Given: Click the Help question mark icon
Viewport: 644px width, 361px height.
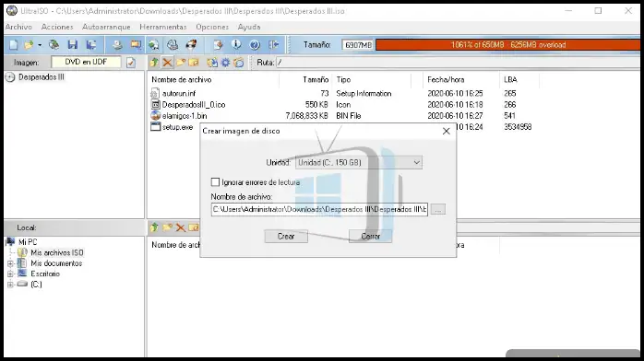Looking at the screenshot, I should pos(255,44).
